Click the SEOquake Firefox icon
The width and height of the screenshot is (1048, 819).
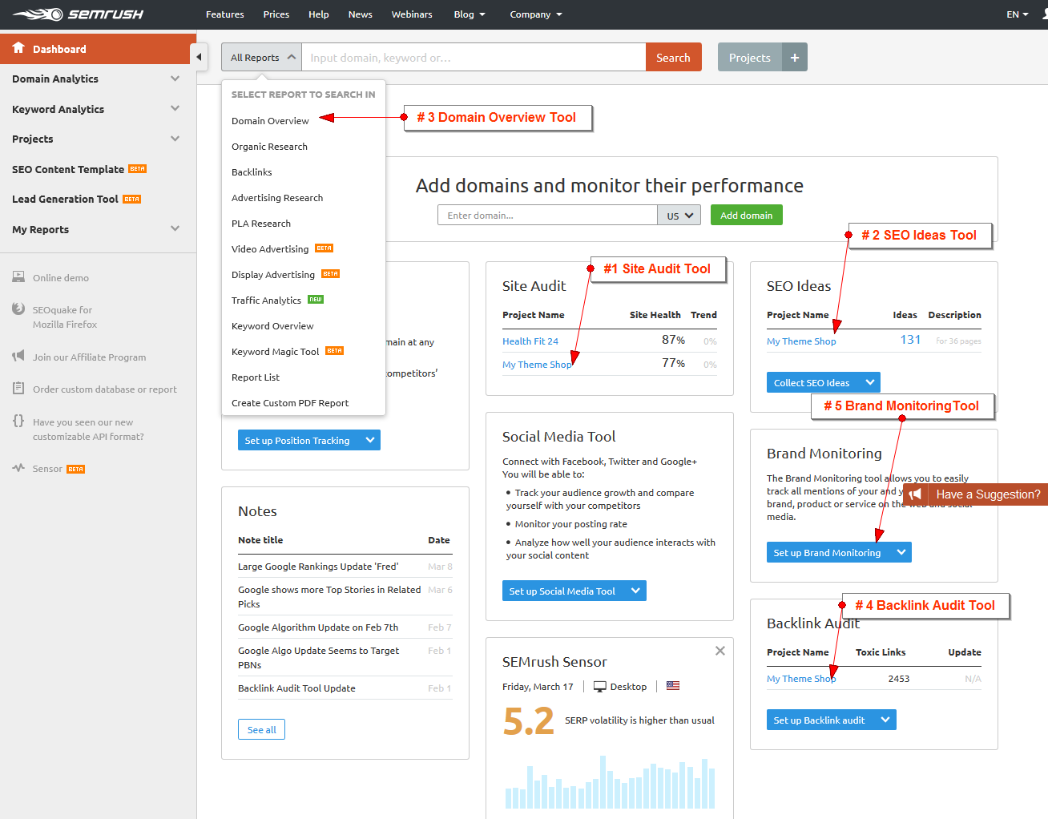[18, 309]
